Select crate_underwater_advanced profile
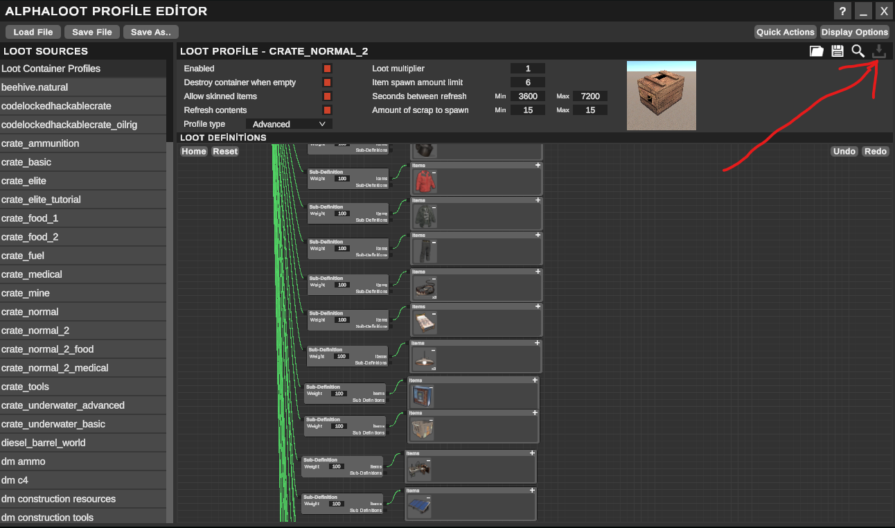The height and width of the screenshot is (528, 895). pos(83,405)
